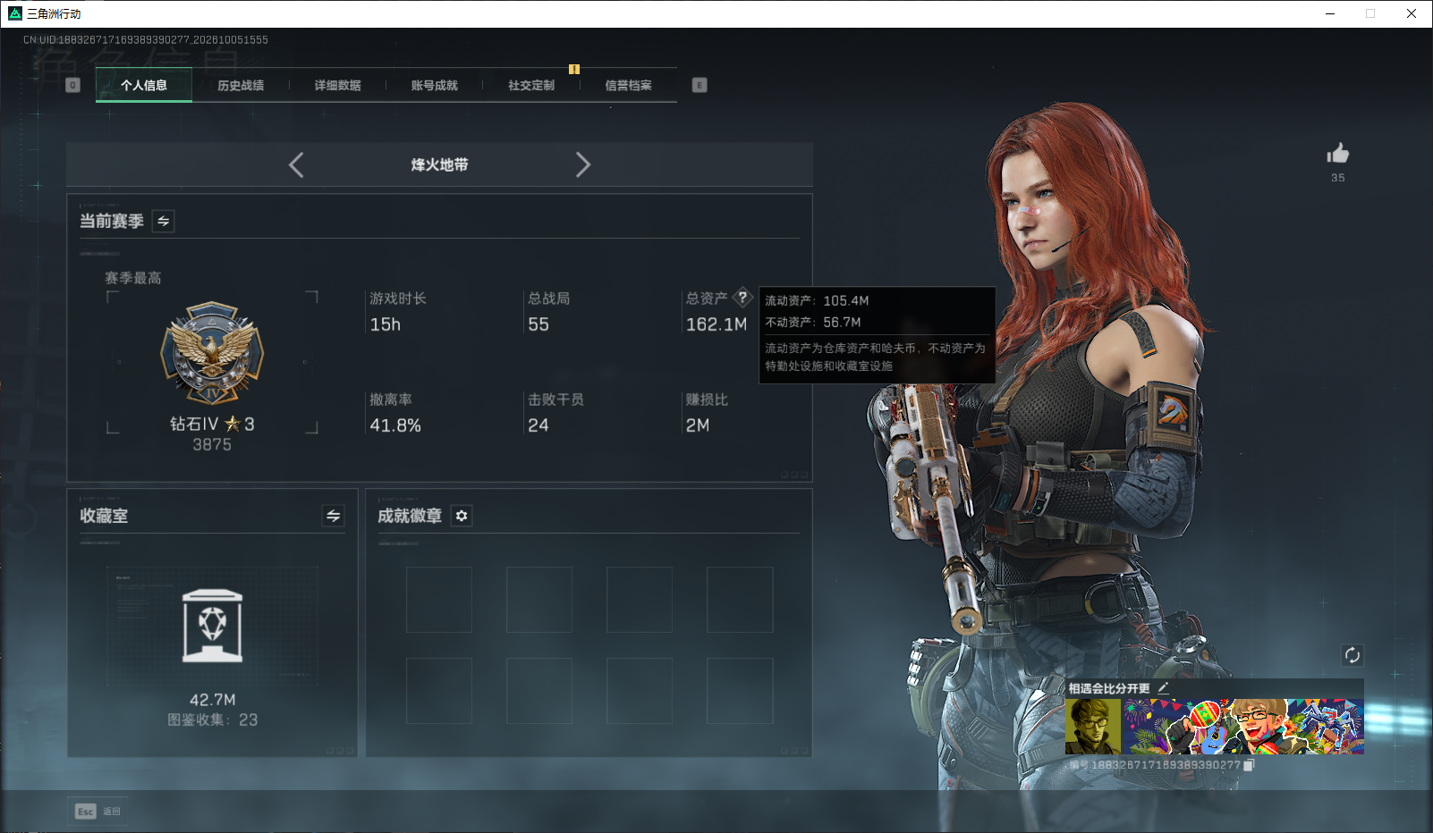
Task: Open the 成就徽章 settings gear
Action: 462,516
